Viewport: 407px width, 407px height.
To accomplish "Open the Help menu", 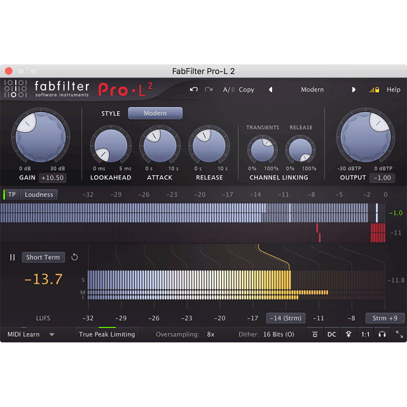I will [x=393, y=90].
